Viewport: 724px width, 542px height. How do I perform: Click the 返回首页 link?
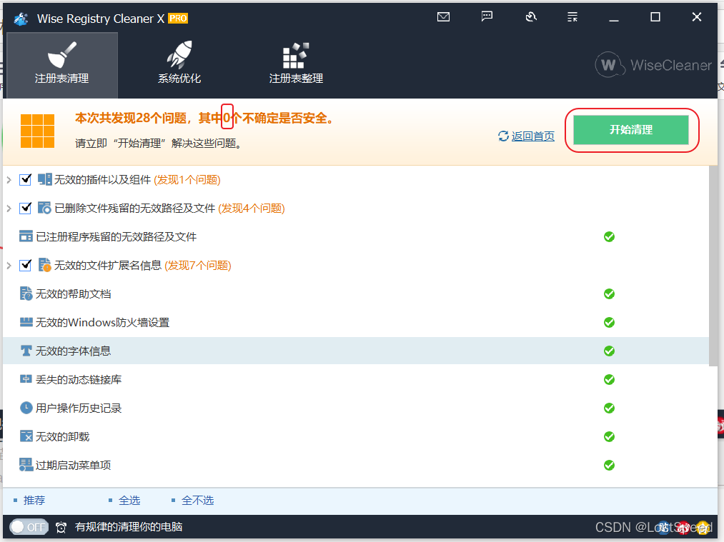tap(533, 136)
